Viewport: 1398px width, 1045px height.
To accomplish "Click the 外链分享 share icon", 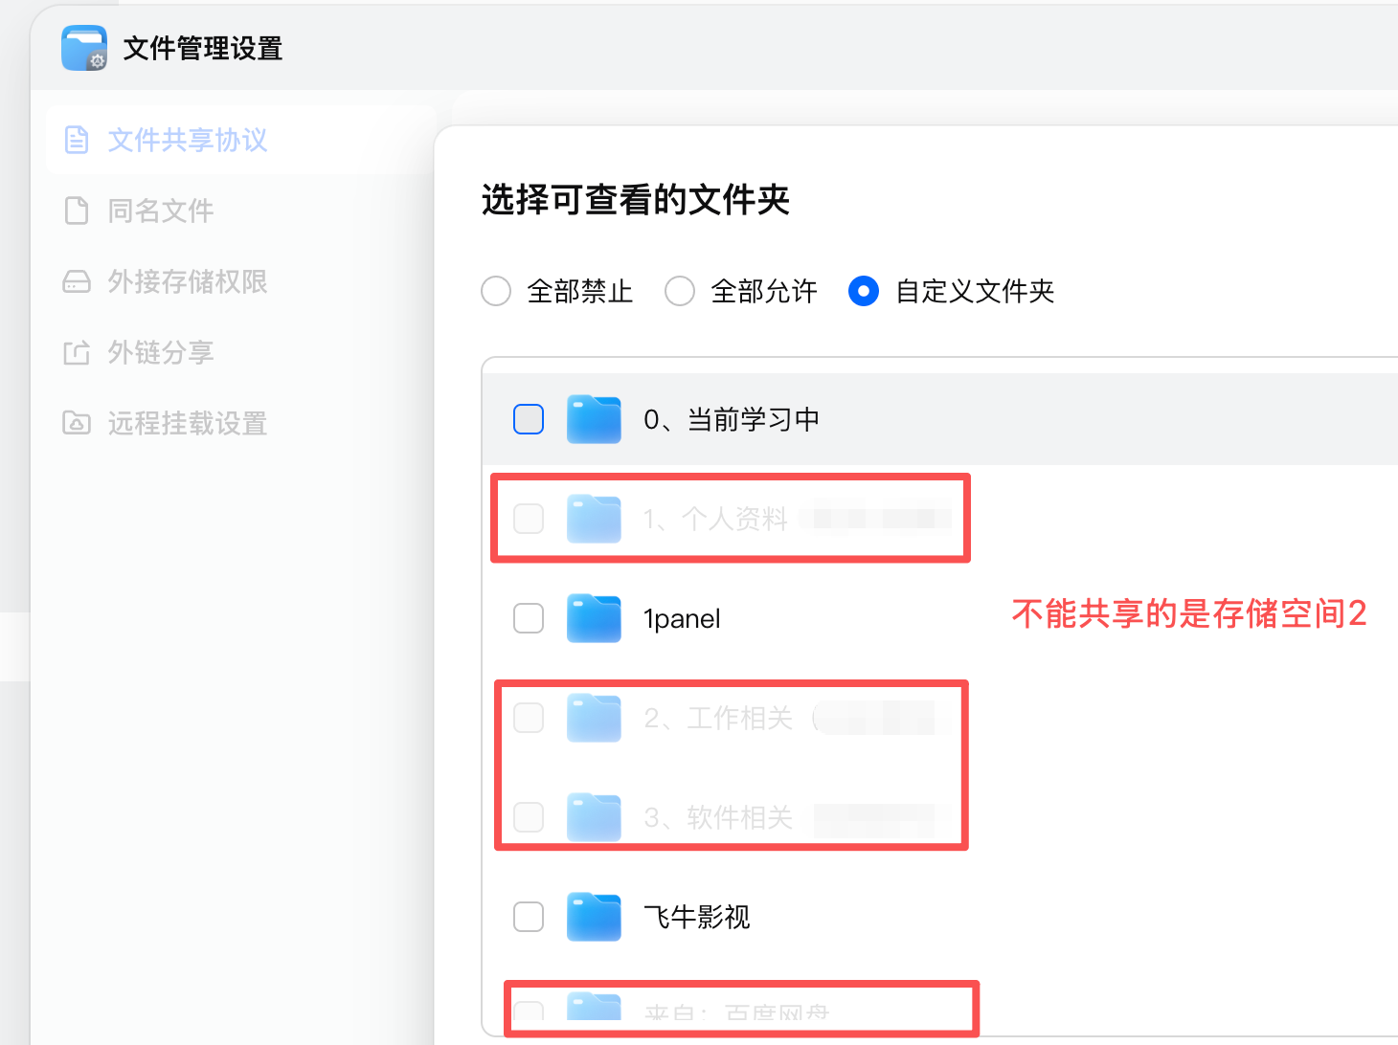I will pos(77,352).
